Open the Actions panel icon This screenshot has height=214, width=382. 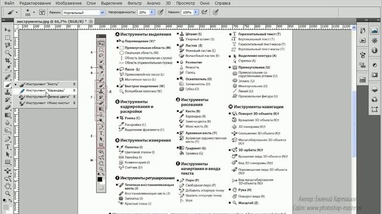362,40
